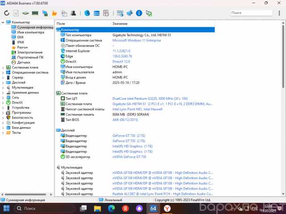The width and height of the screenshot is (286, 214).
Task: Click the Microsoft Windows 11 Enterprise link
Action: [137, 41]
